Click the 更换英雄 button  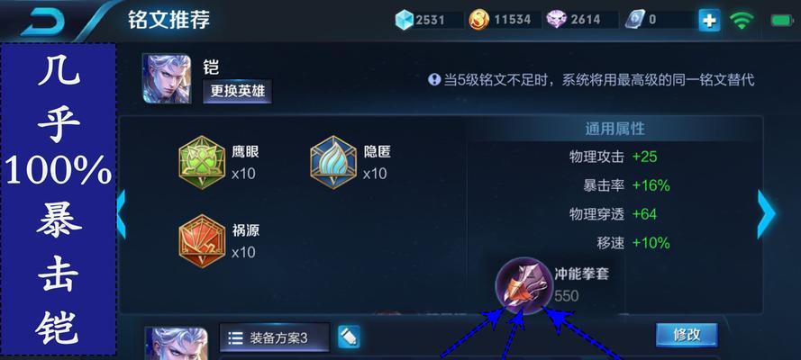click(238, 92)
